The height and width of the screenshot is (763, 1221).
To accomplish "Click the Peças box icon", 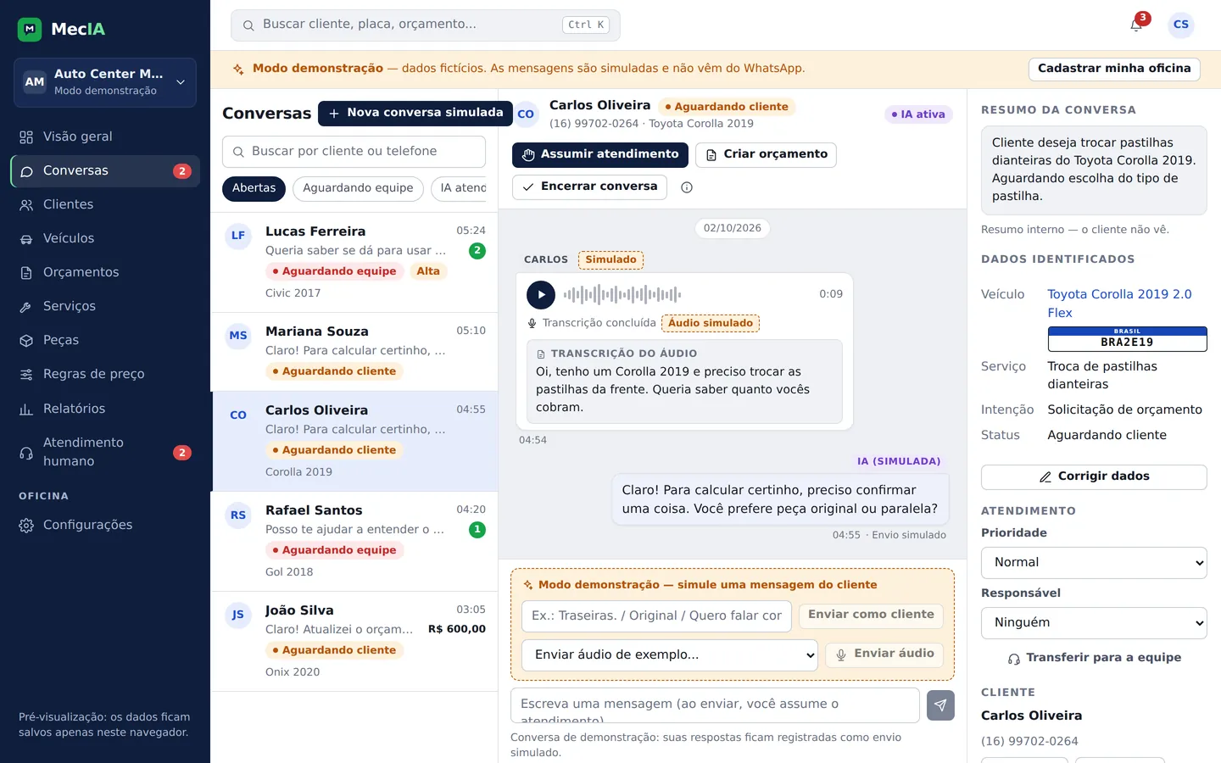I will [x=26, y=340].
